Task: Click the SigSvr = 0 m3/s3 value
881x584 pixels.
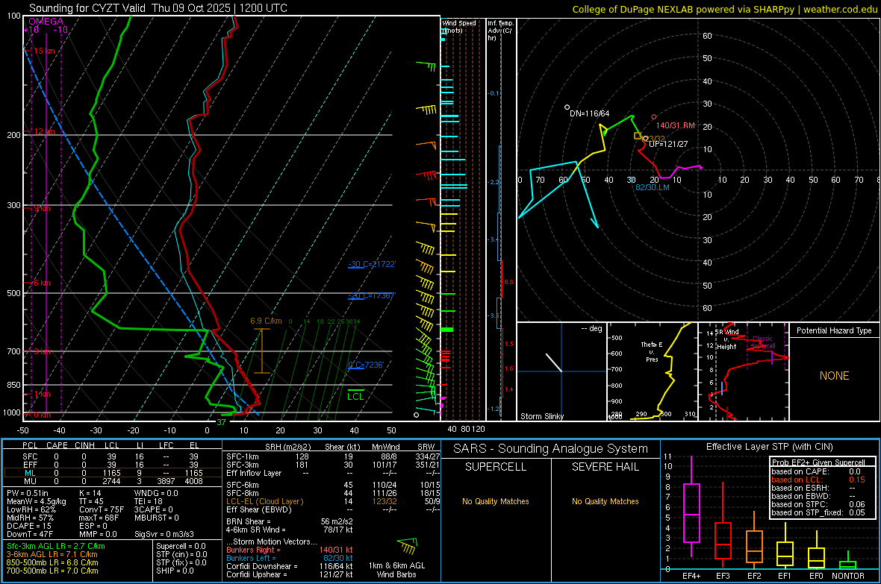Action: [164, 534]
